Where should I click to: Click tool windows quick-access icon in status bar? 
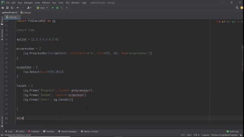[x=2, y=135]
